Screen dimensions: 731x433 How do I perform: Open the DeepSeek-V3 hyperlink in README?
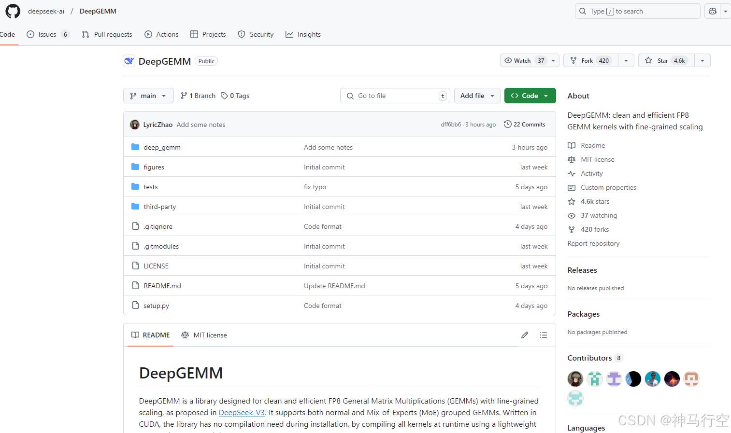coord(242,413)
